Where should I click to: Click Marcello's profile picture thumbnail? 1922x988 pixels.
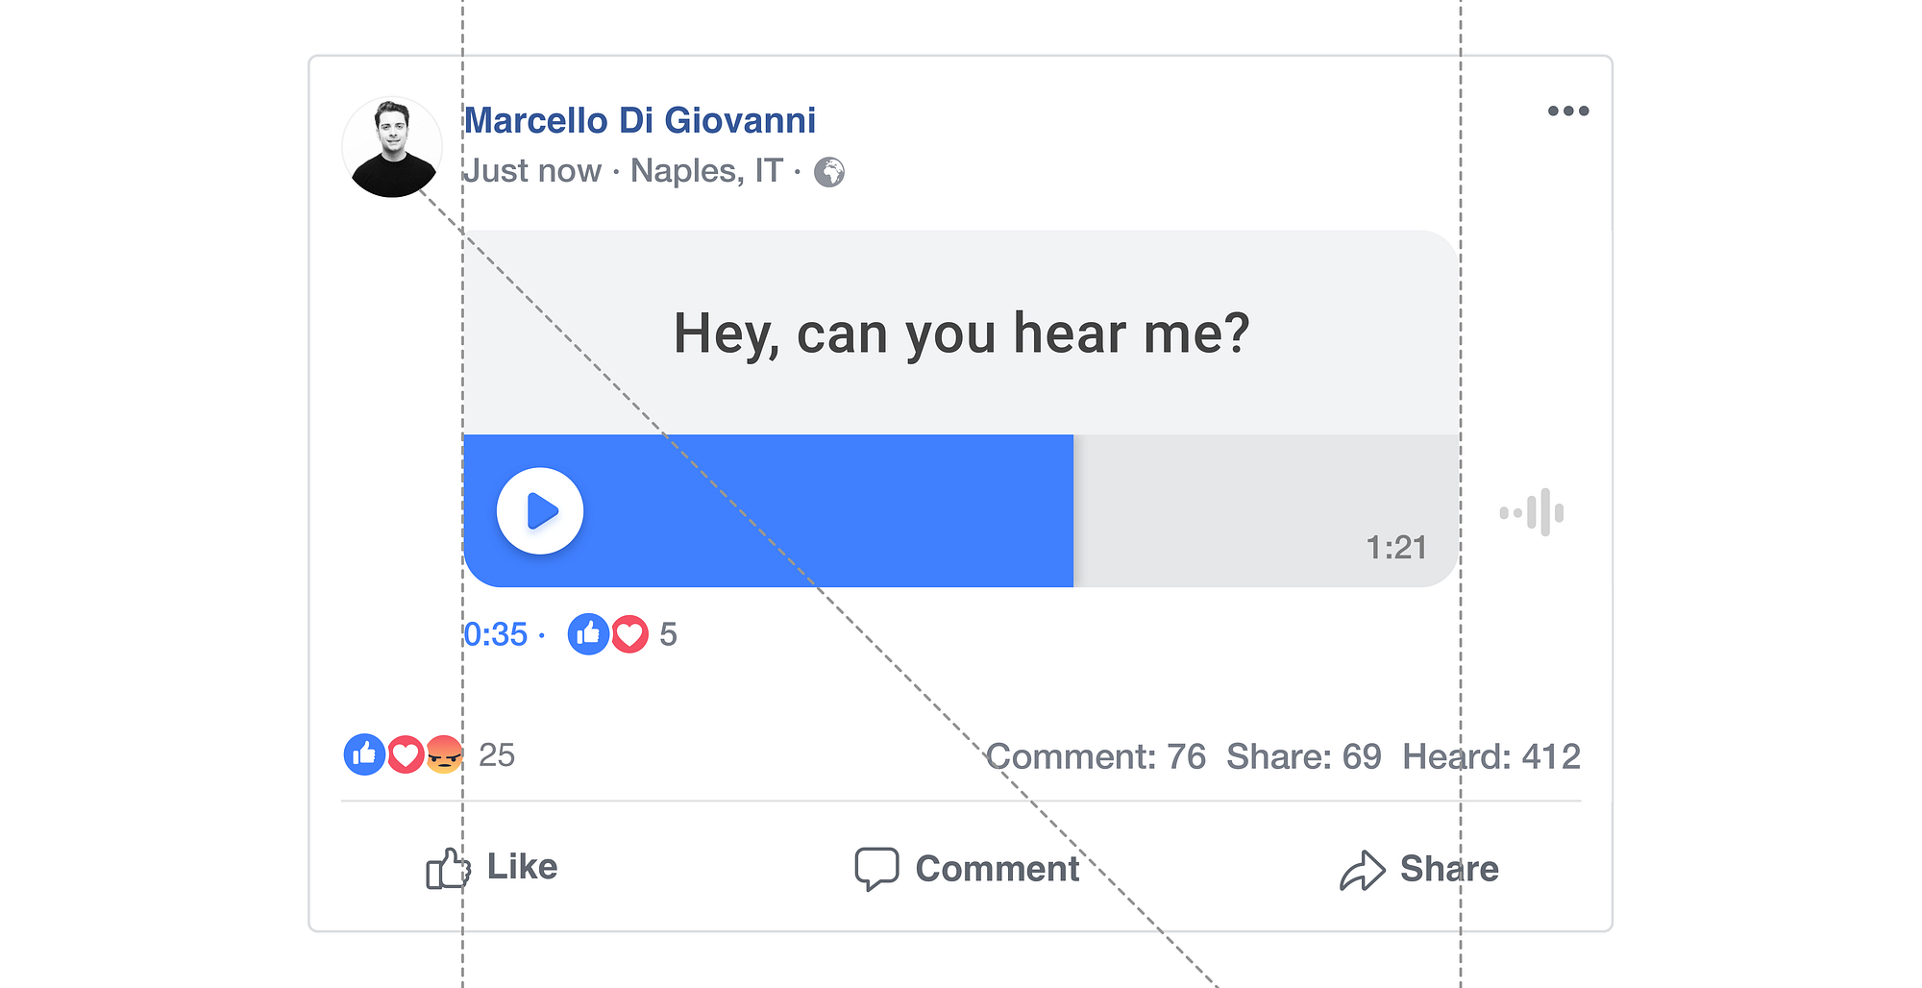click(392, 146)
